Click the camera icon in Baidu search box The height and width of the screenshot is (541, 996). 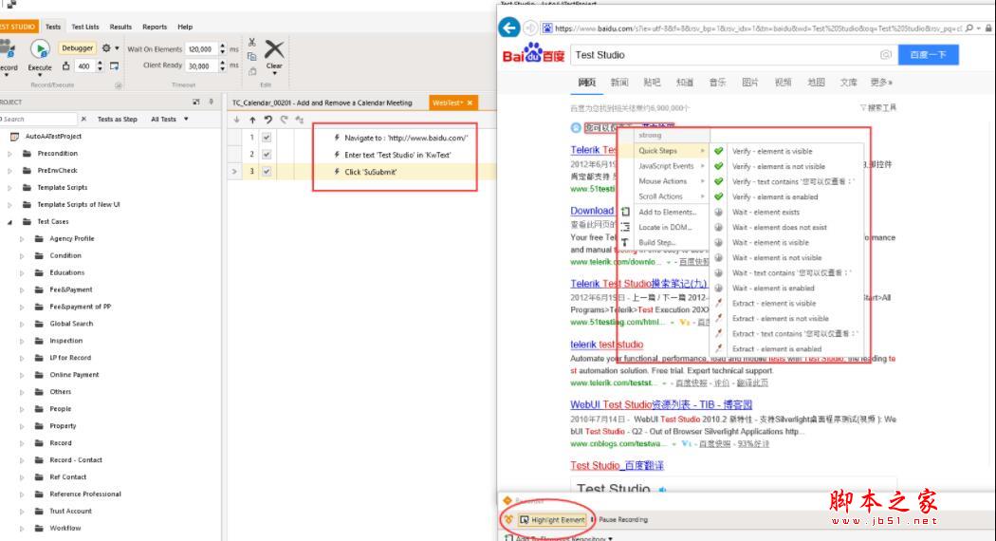[x=885, y=55]
